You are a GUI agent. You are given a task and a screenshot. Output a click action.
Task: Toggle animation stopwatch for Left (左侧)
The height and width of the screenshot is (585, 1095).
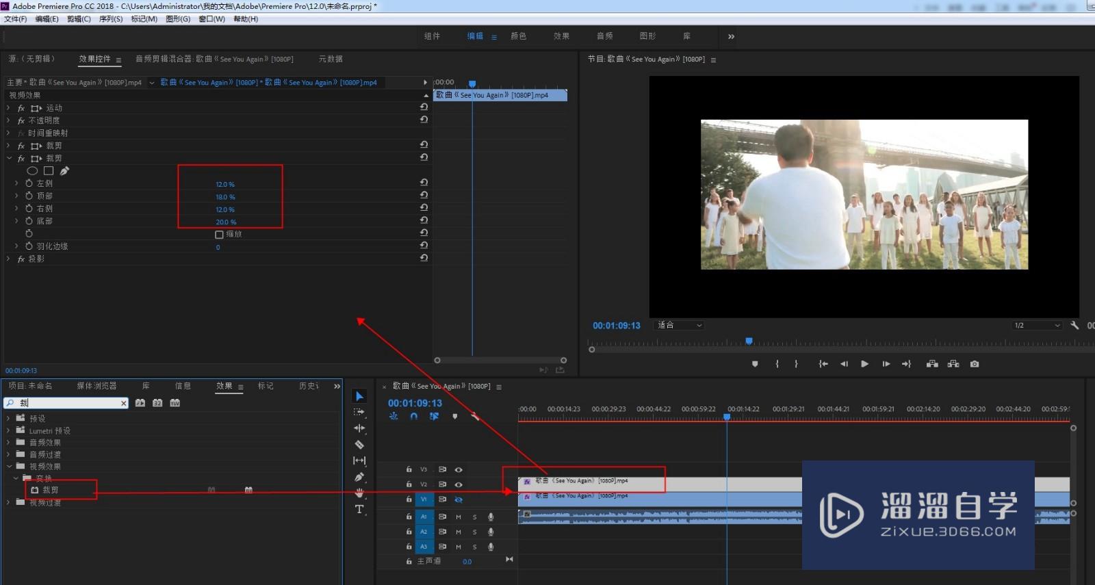tap(29, 183)
